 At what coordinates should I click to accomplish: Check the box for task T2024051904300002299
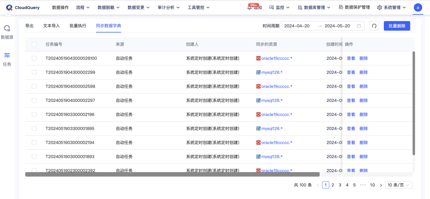click(34, 72)
